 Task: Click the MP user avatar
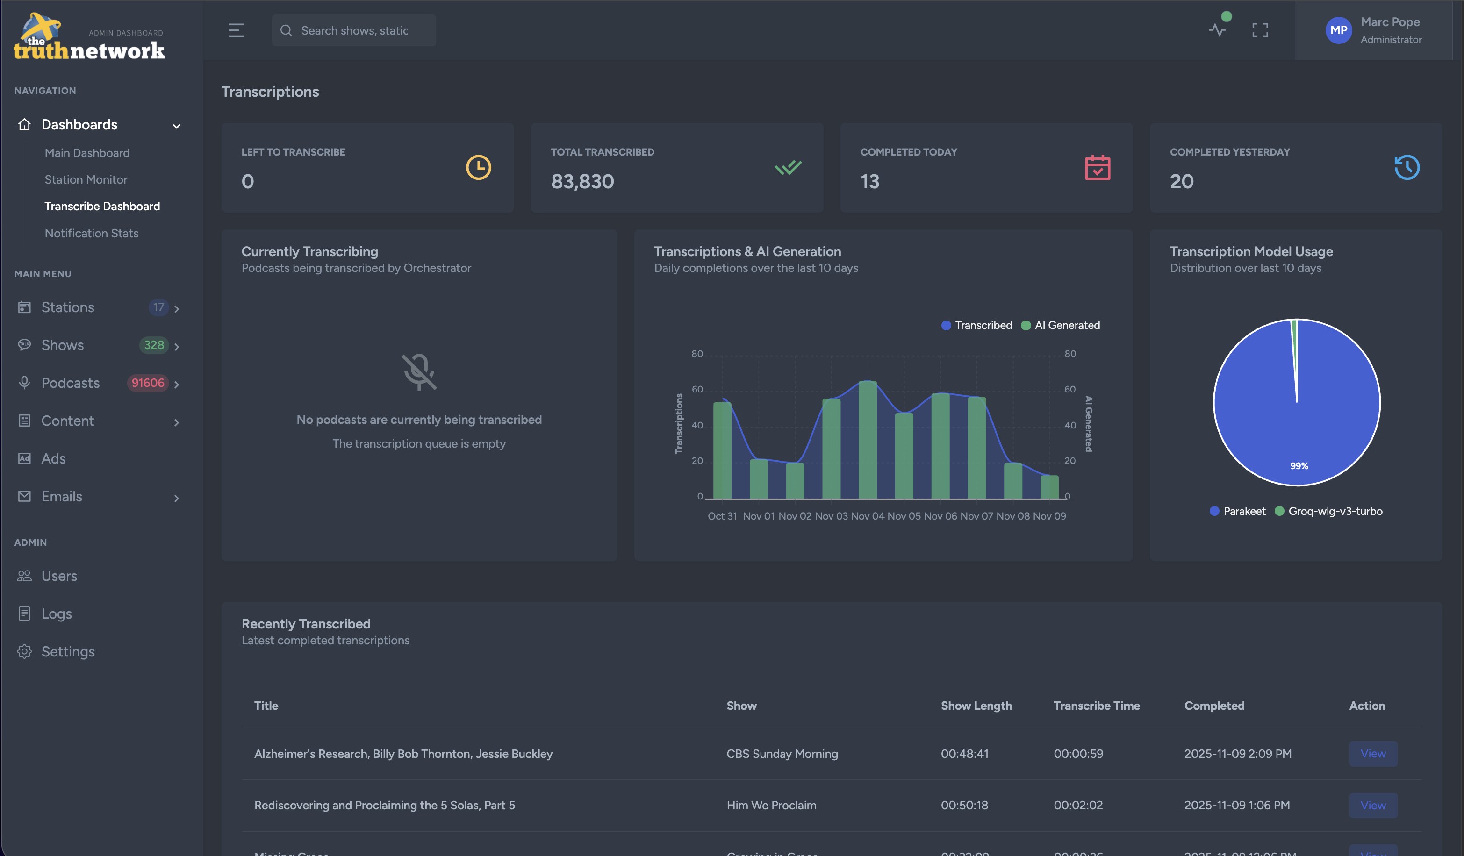1338,30
